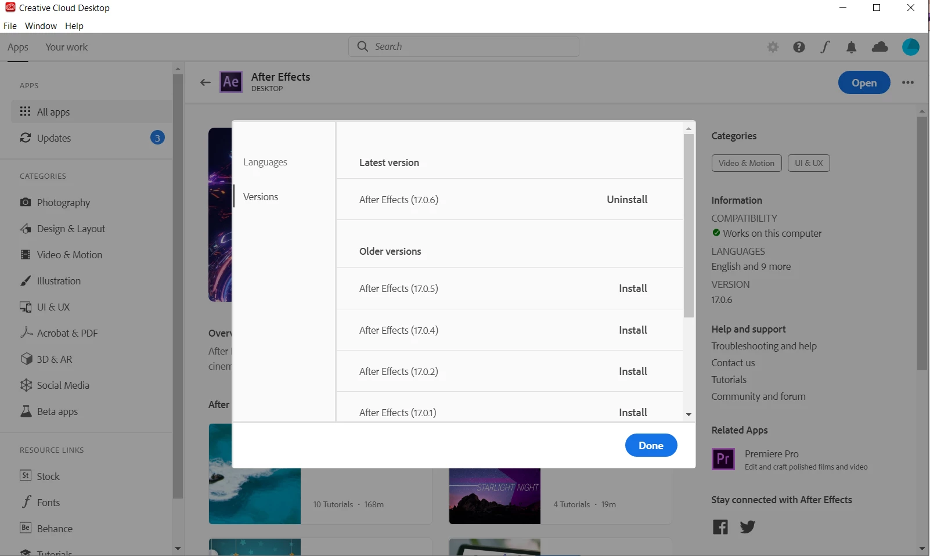
Task: Open the fonts f icon in header
Action: (825, 47)
